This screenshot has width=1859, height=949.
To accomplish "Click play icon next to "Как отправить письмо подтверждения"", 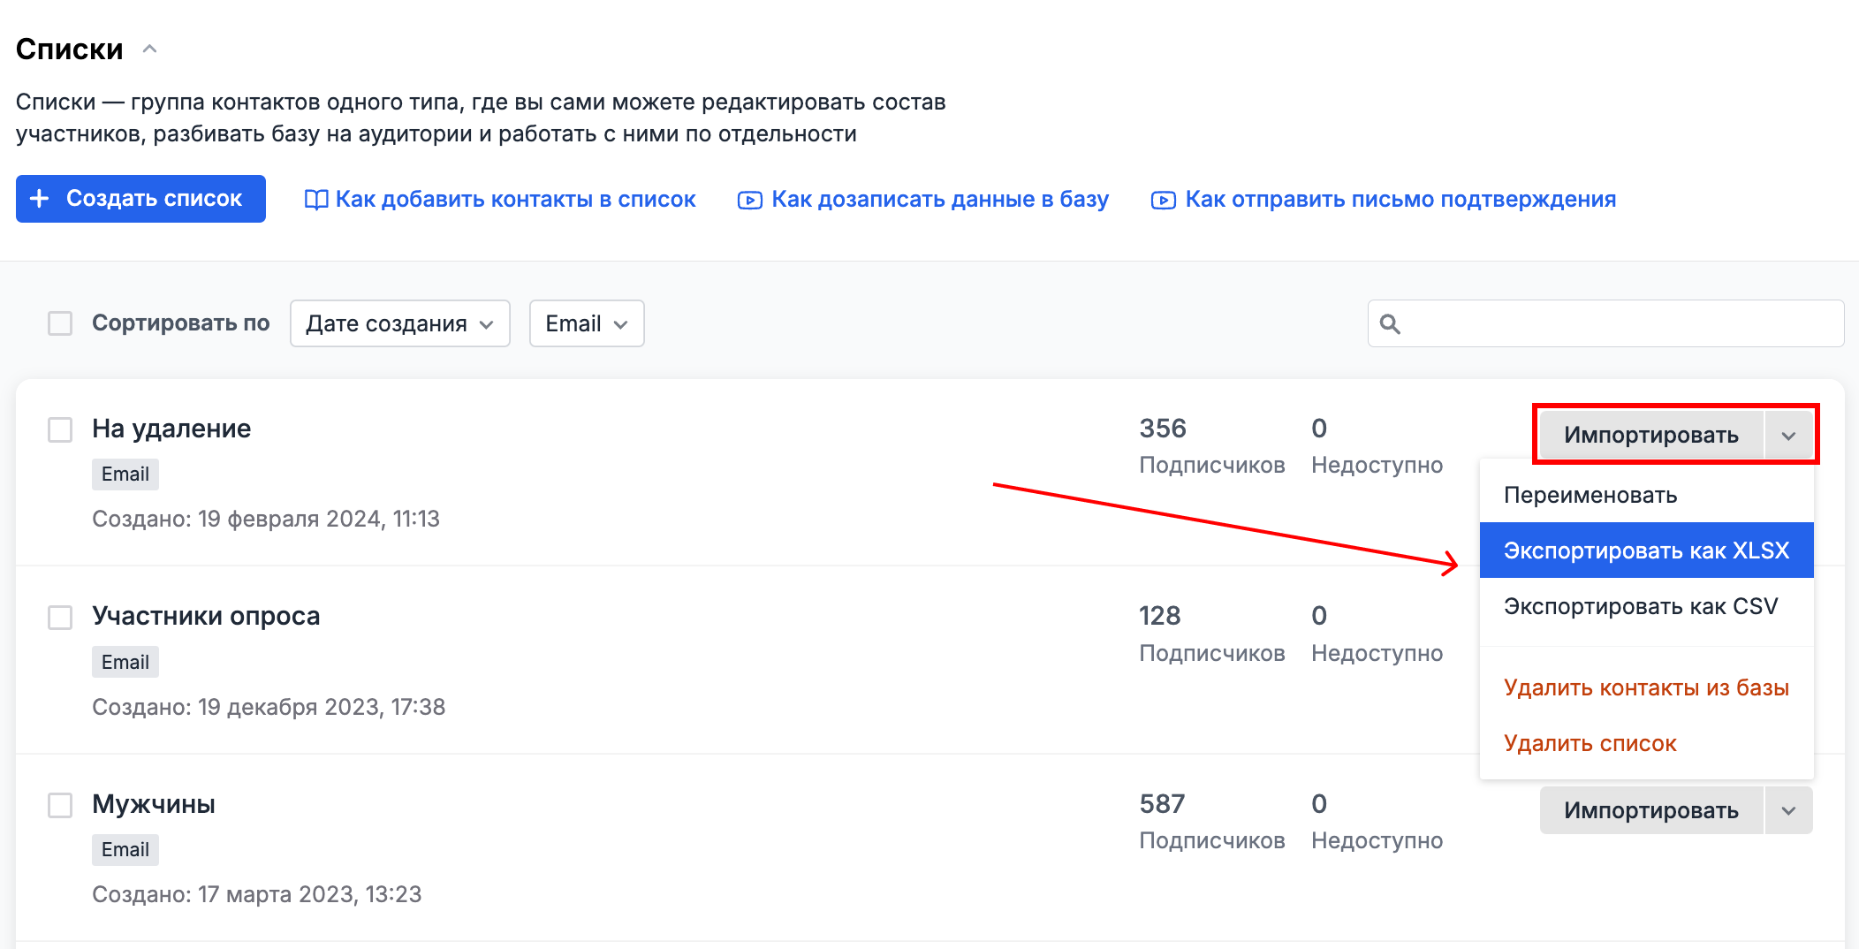I will click(x=1164, y=199).
